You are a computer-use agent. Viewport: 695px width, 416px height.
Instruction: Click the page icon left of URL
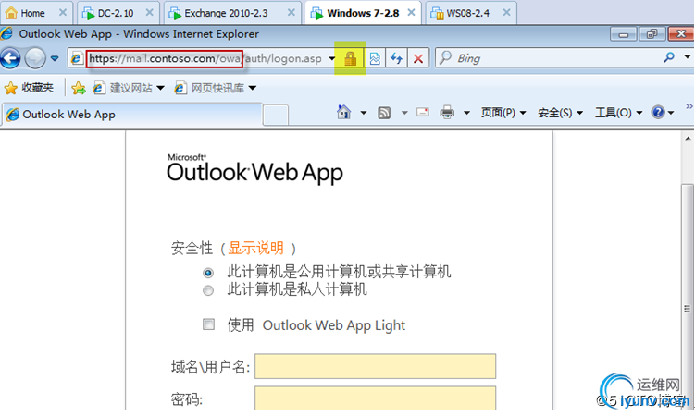pos(77,58)
